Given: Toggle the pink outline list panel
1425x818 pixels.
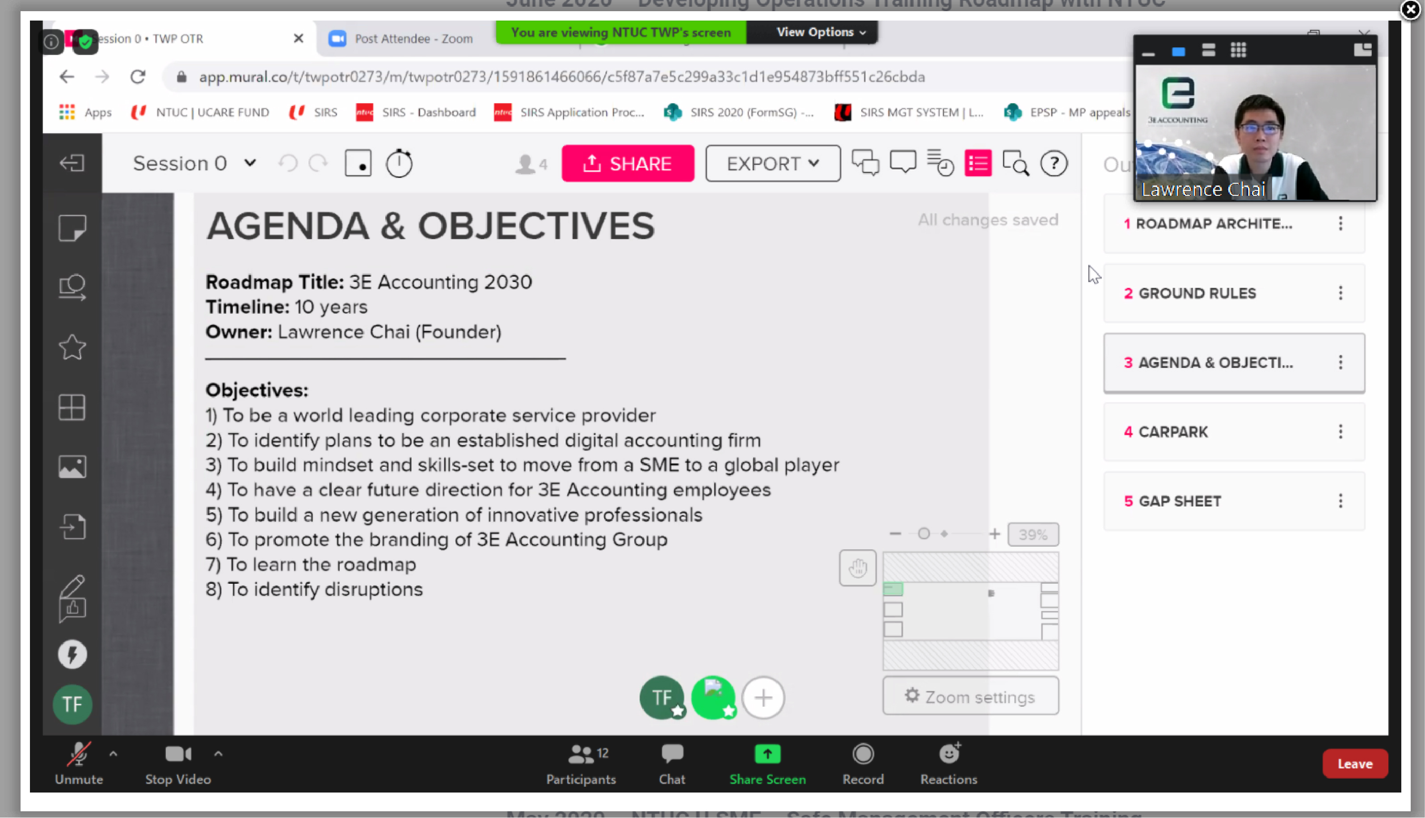Looking at the screenshot, I should pos(978,164).
